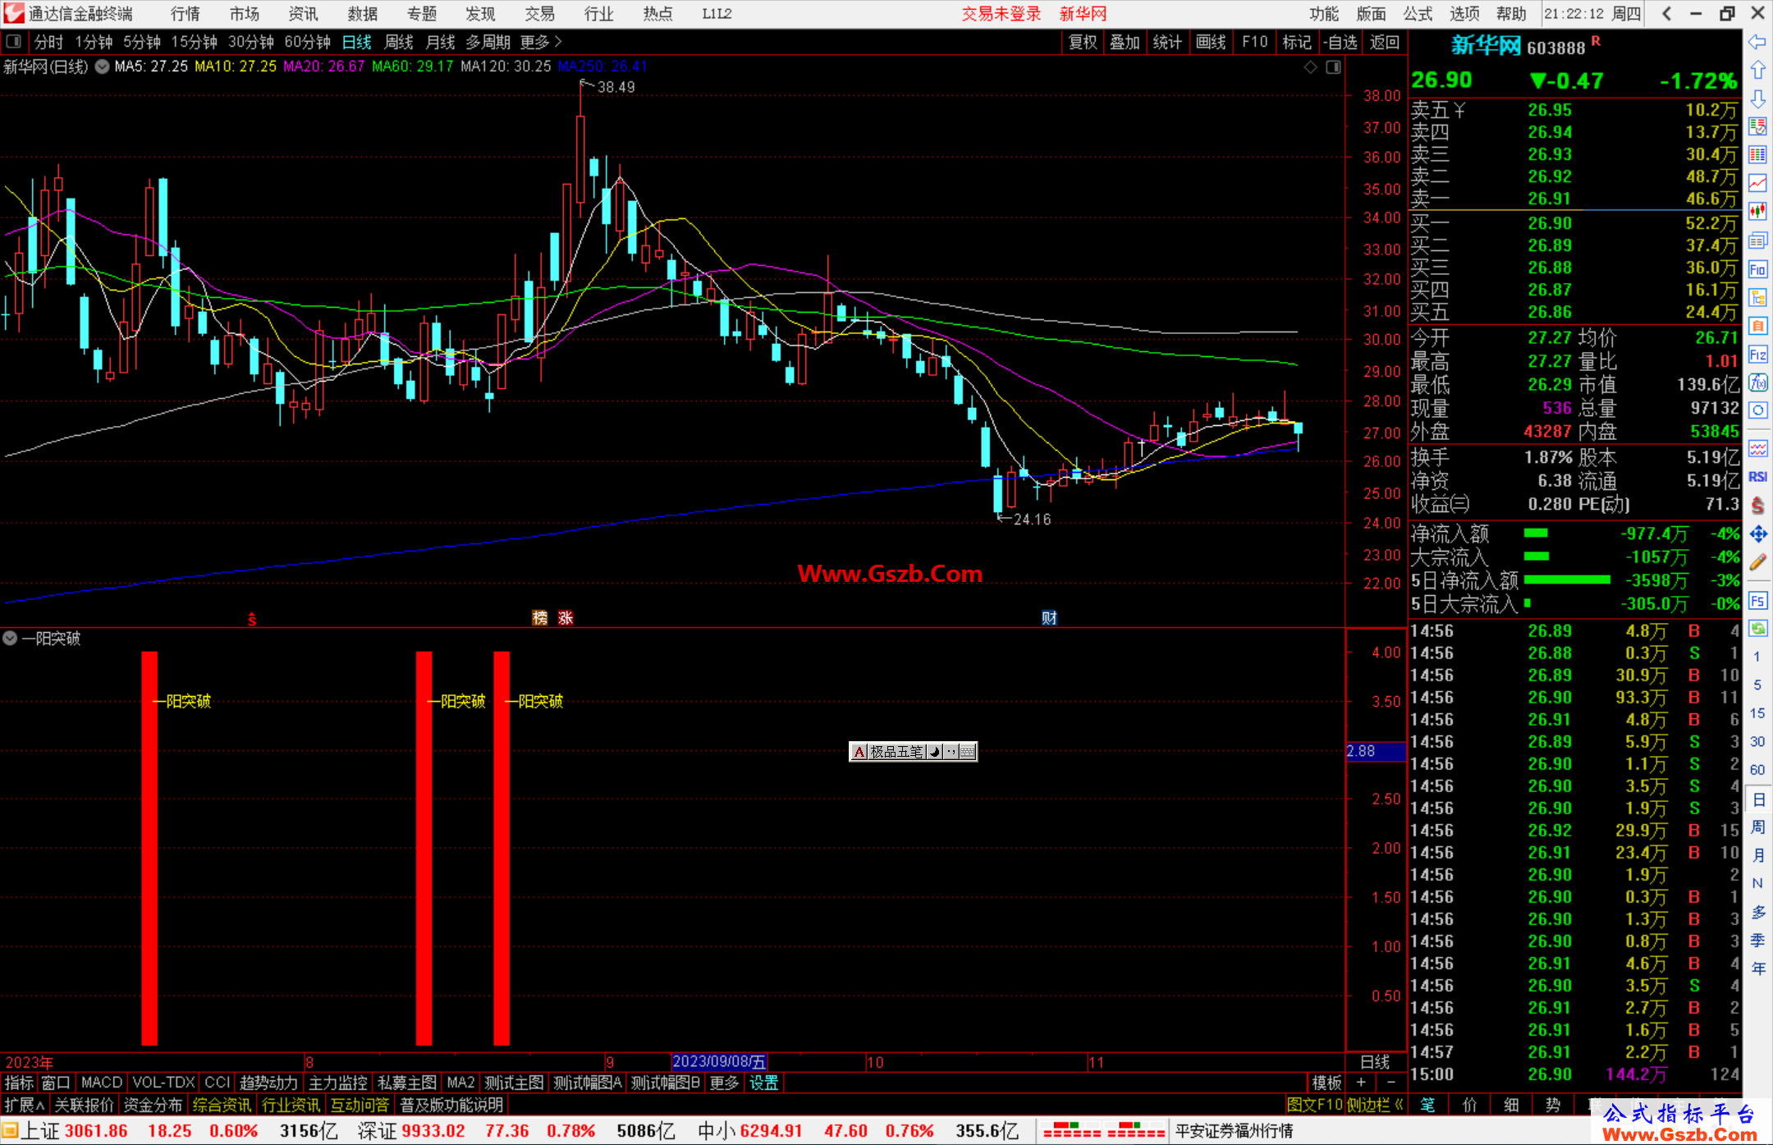This screenshot has width=1773, height=1145.
Task: Click the trend line chart icon in sidebar
Action: point(1757,182)
